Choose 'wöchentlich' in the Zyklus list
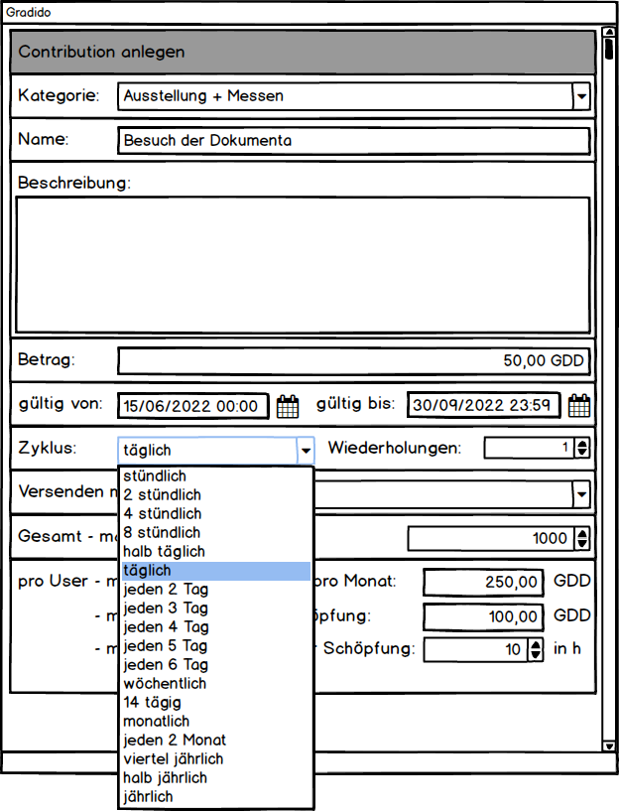 pyautogui.click(x=163, y=684)
